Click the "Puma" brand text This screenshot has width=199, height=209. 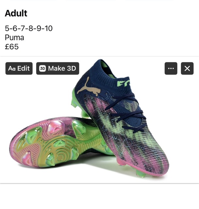14,38
